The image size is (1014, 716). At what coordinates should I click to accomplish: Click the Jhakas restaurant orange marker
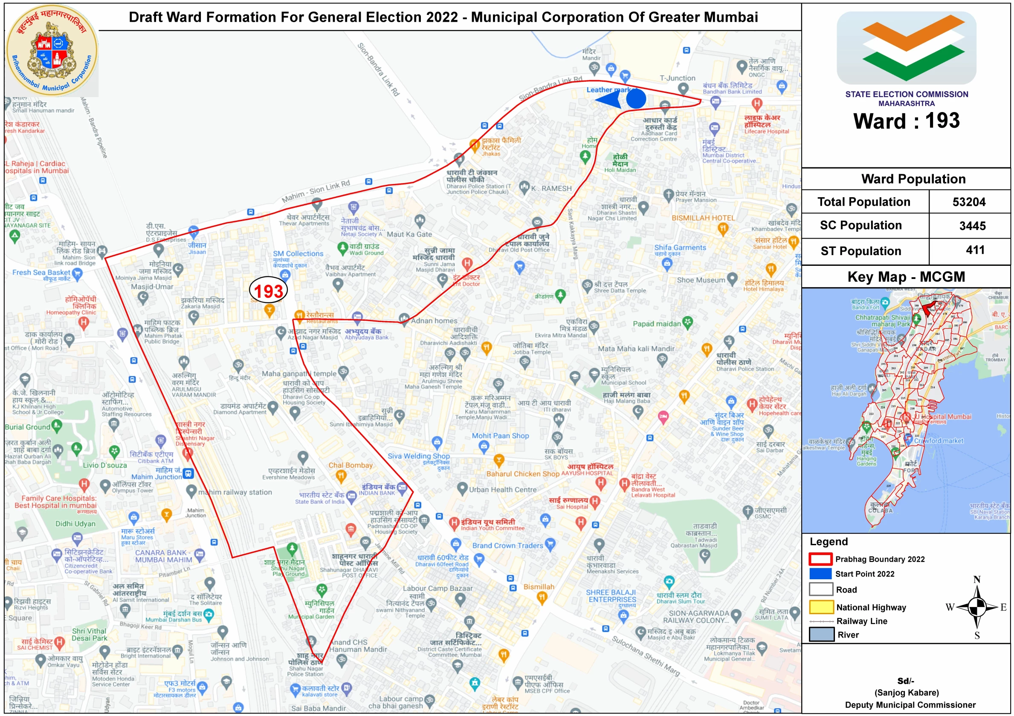coord(474,144)
